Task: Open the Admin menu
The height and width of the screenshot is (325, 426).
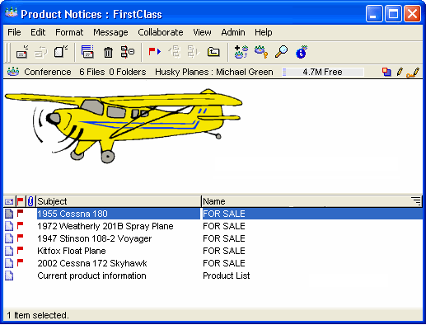Action: 233,32
